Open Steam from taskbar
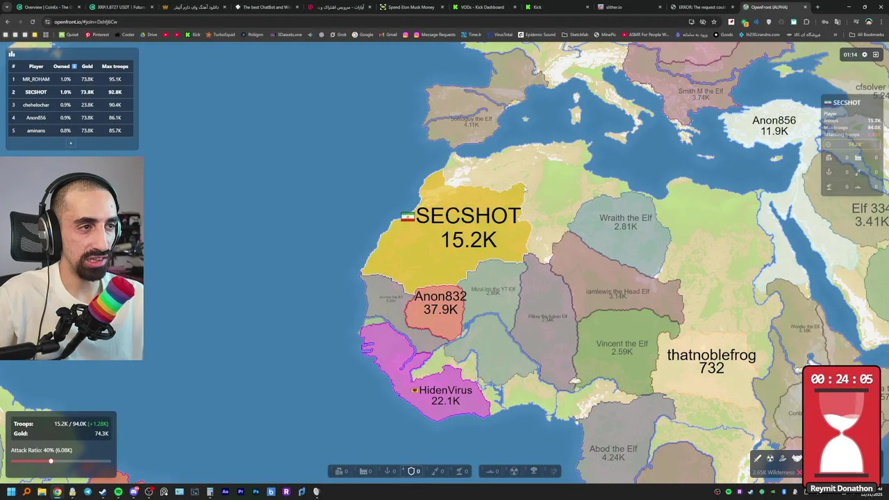The image size is (889, 500). tap(102, 492)
